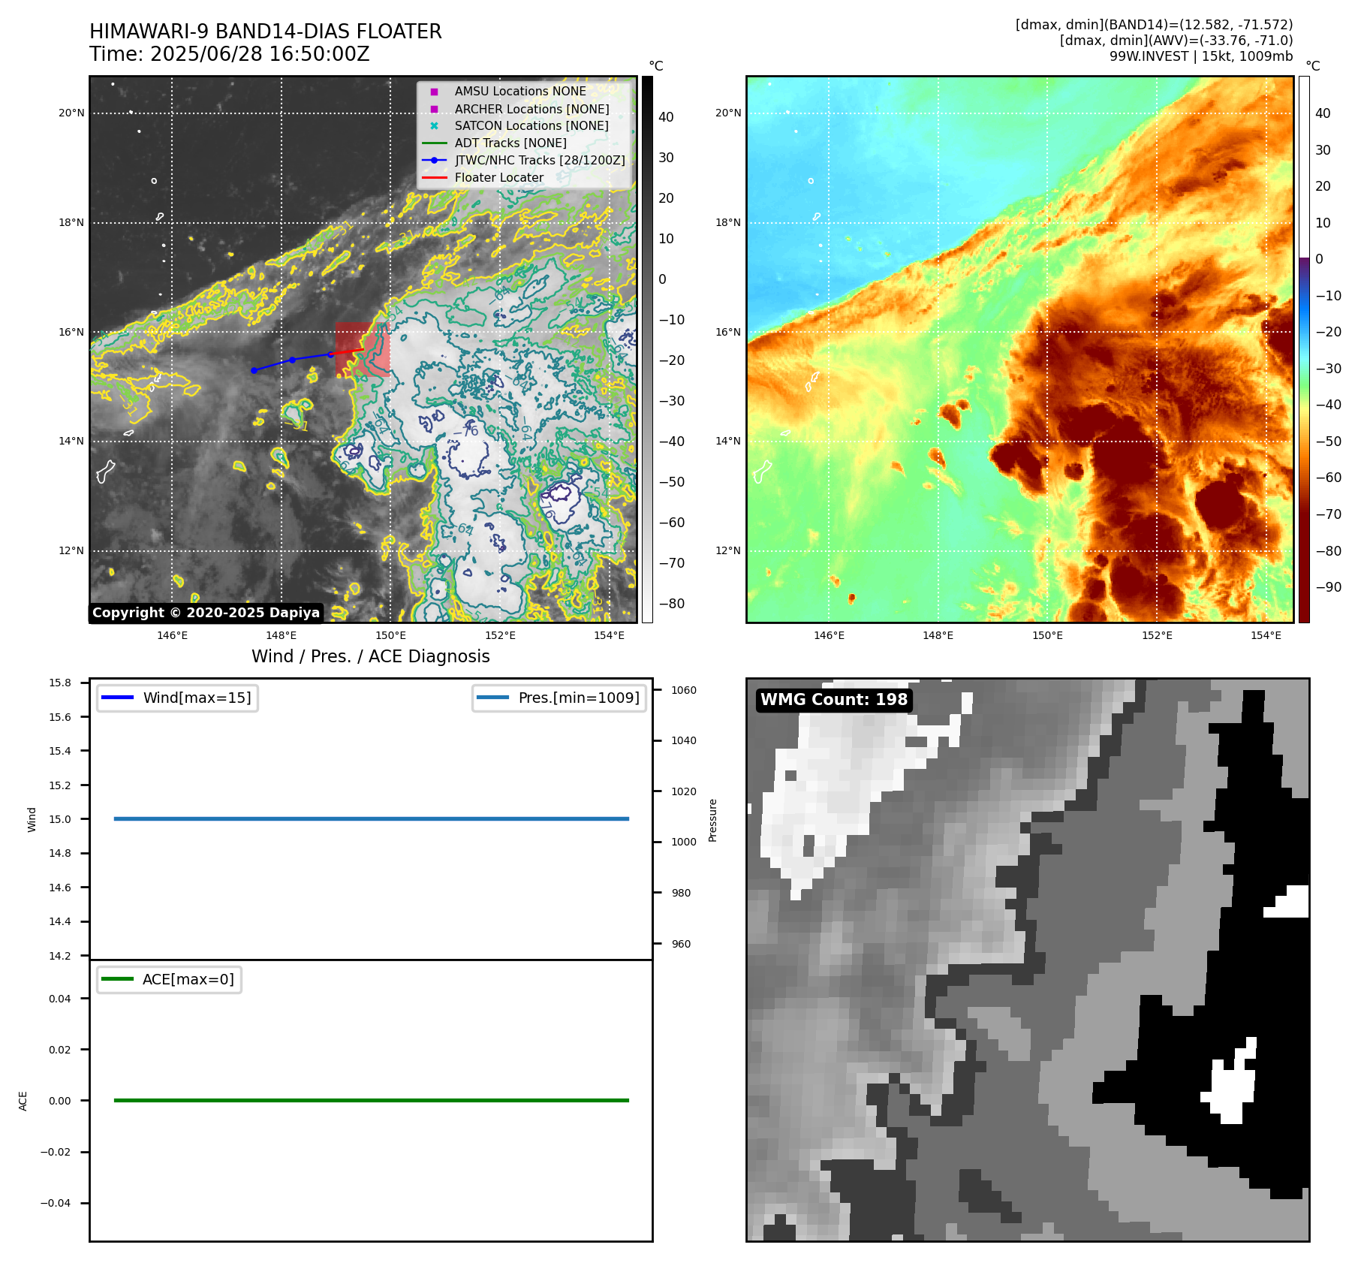The width and height of the screenshot is (1361, 1269).
Task: Click the horizontal green ACE line in the chart
Action: pyautogui.click(x=372, y=1100)
